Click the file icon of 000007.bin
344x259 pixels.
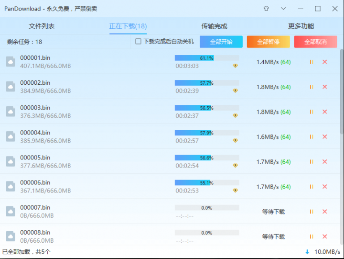[11, 212]
